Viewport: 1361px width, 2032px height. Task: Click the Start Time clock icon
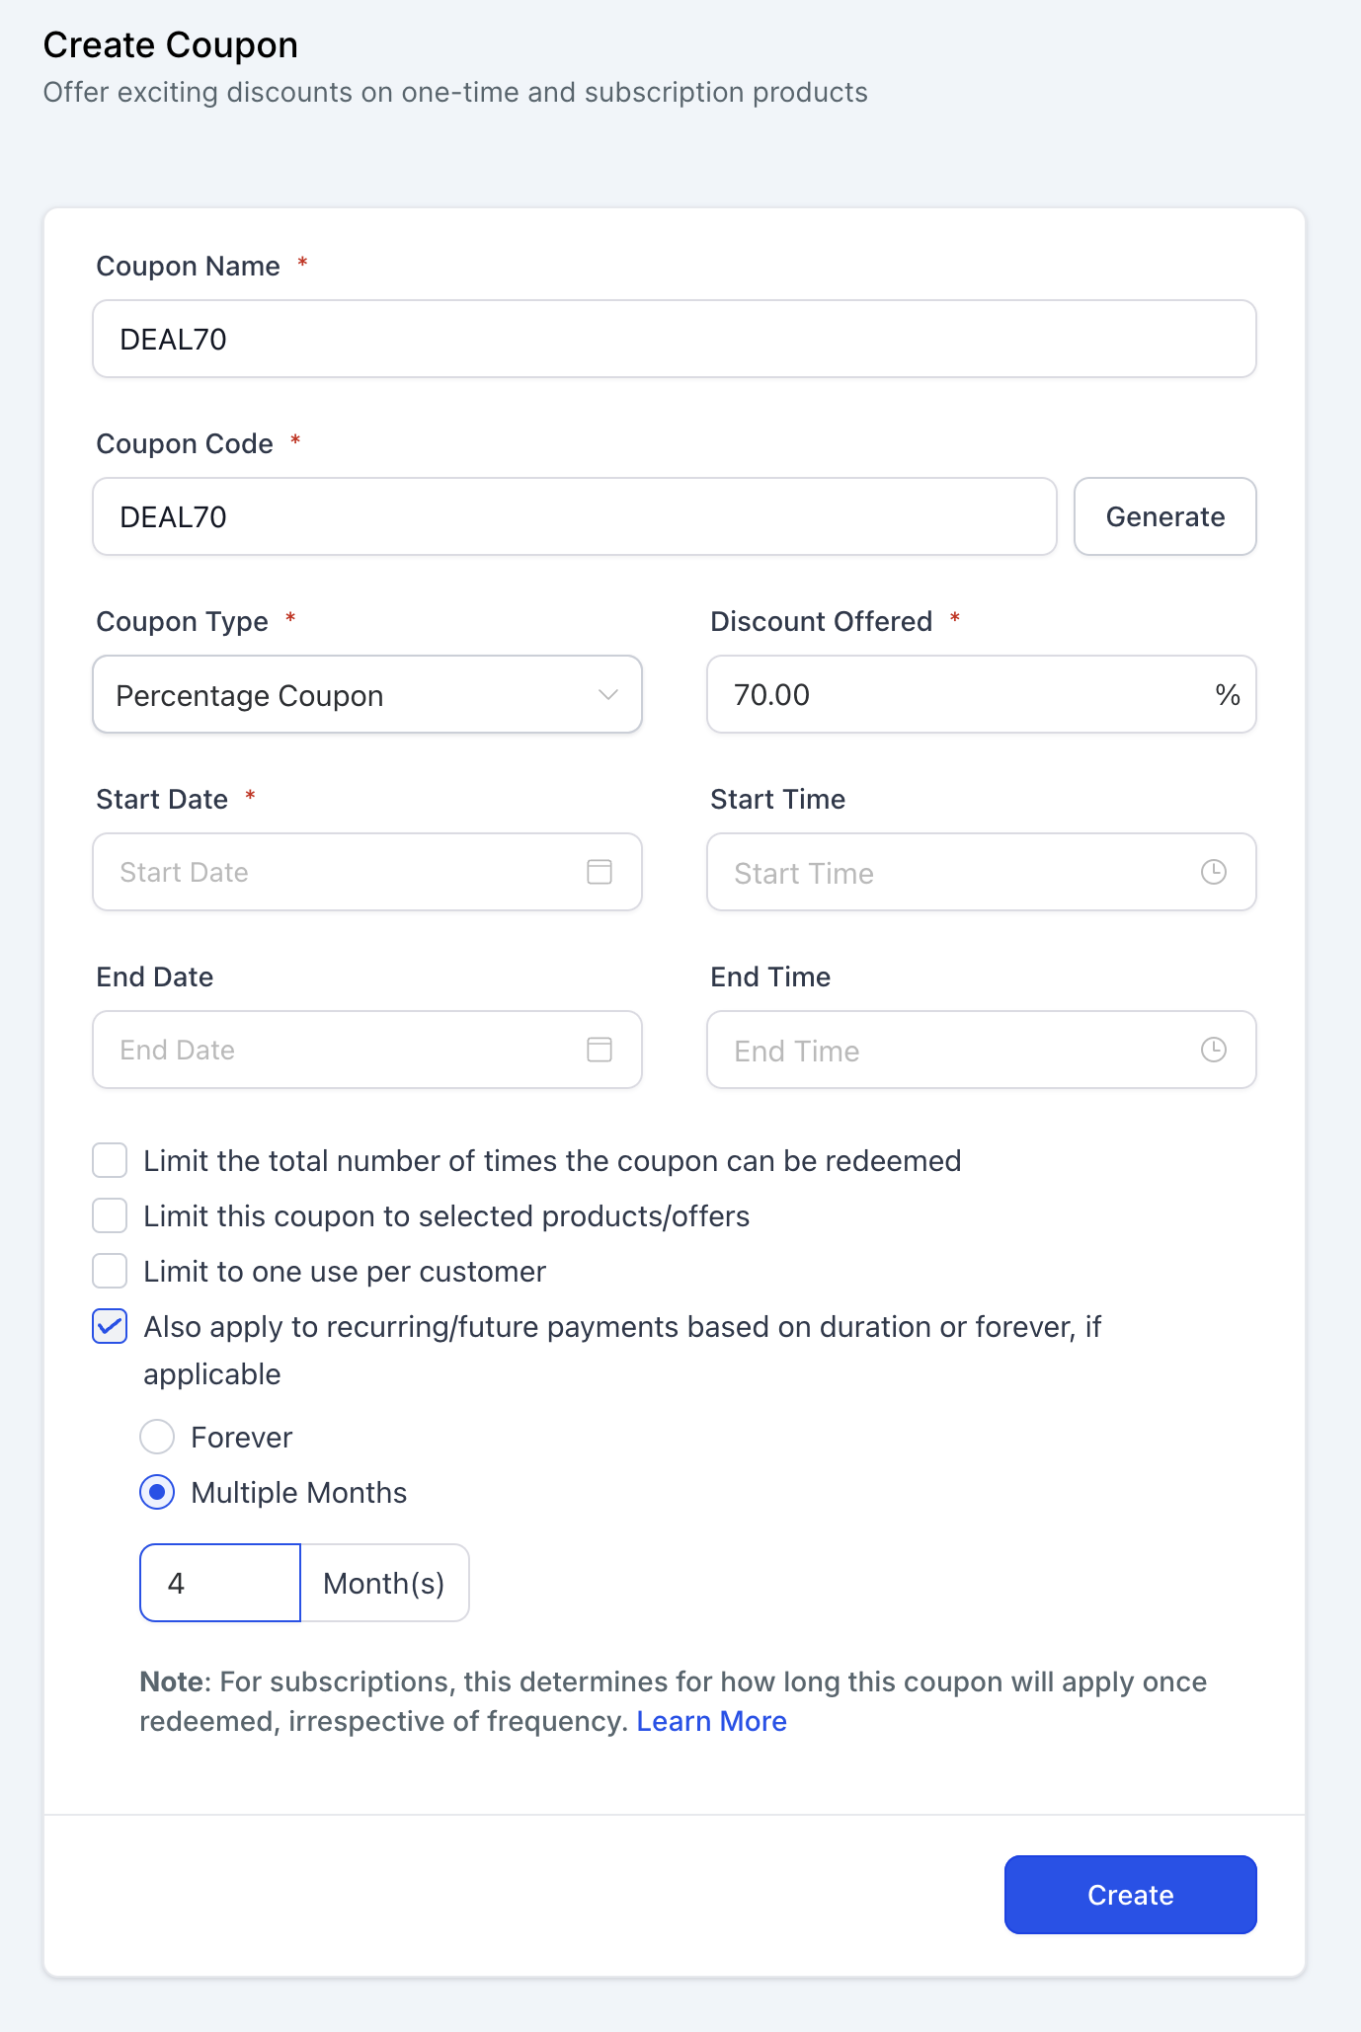click(1213, 872)
